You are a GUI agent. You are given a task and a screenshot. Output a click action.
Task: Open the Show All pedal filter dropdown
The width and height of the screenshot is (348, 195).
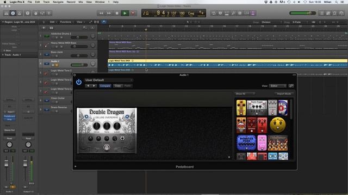click(245, 94)
